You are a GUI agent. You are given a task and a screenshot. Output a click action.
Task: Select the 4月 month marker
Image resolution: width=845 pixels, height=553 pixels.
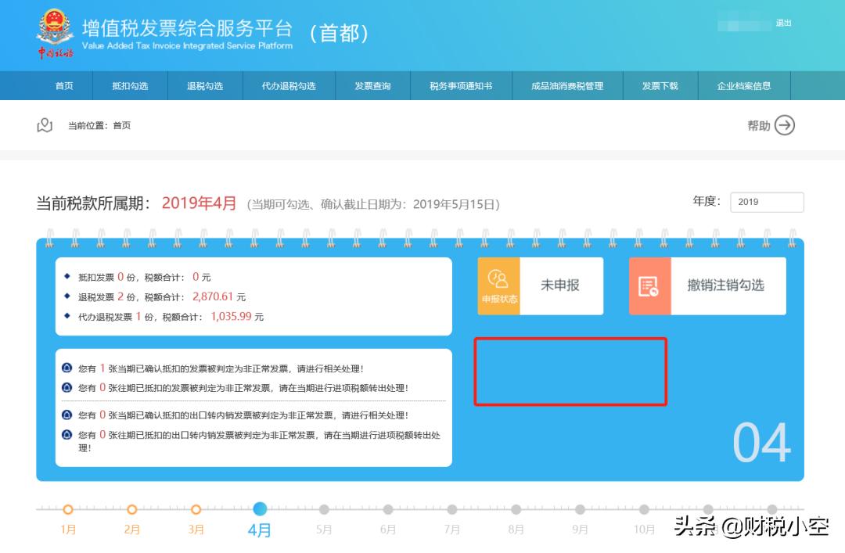pyautogui.click(x=260, y=508)
